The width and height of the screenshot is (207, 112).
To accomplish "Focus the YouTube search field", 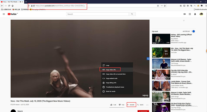I will click(98, 14).
